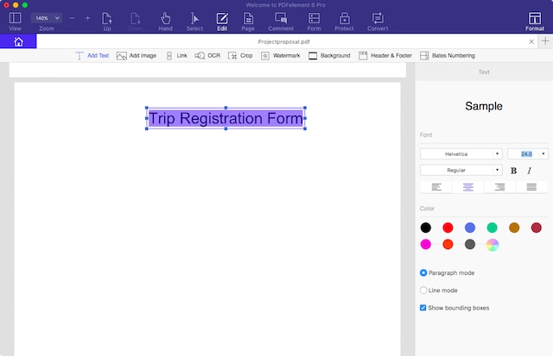Viewport: 553px width, 356px height.
Task: Open the Background options
Action: (x=329, y=55)
